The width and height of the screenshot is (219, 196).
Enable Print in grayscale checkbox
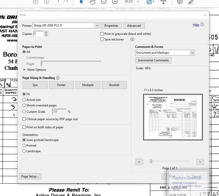(x=102, y=34)
